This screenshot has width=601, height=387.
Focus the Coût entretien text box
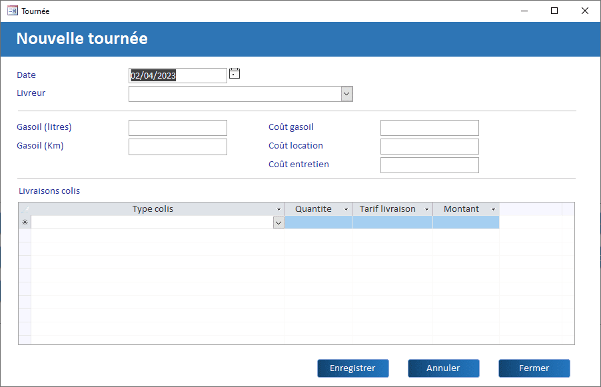429,165
